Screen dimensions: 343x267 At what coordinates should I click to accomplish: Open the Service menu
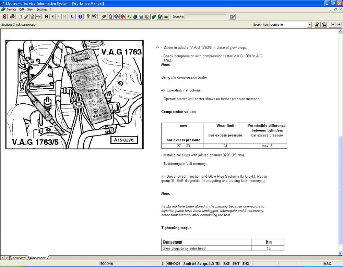pos(11,9)
